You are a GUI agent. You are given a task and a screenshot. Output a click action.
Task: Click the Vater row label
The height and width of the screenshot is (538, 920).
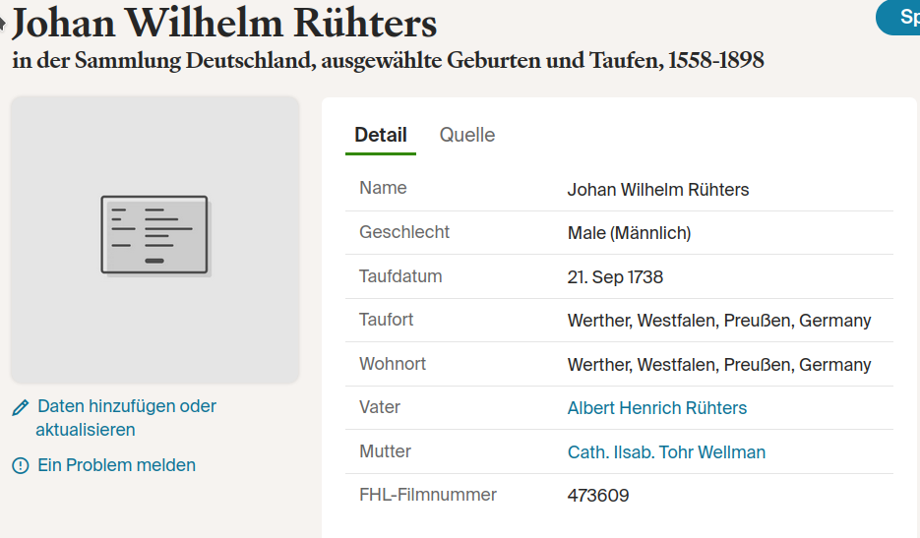[x=380, y=407]
